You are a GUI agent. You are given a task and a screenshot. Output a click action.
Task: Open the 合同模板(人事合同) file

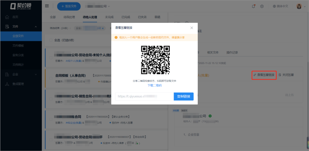click(71, 75)
